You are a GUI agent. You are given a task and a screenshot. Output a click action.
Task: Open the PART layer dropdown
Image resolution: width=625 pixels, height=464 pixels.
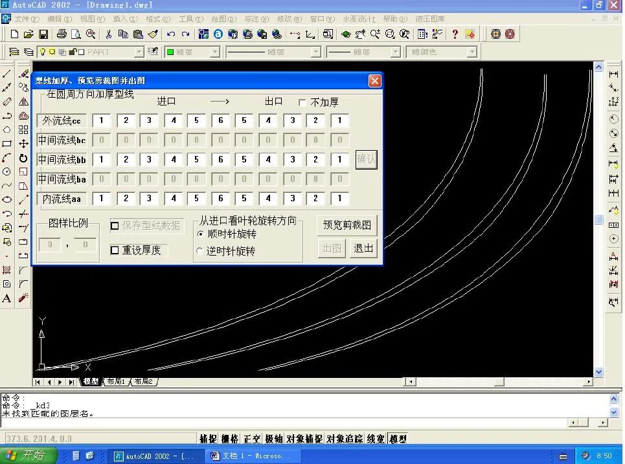tap(139, 52)
